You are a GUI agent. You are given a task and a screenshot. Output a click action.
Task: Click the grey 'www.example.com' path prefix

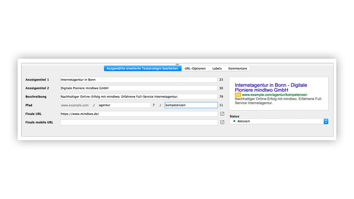tap(75, 105)
